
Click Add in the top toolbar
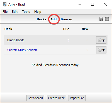pyautogui.click(x=53, y=19)
